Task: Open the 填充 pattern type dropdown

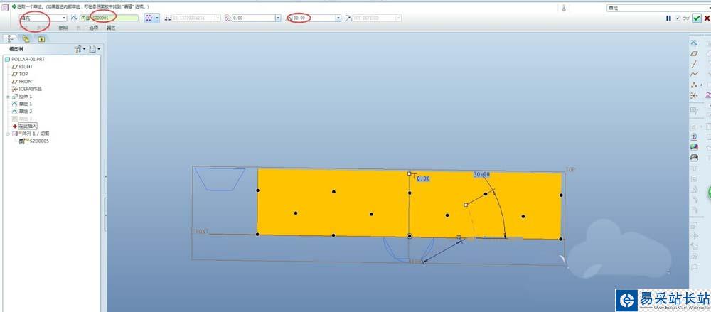Action: click(x=64, y=18)
